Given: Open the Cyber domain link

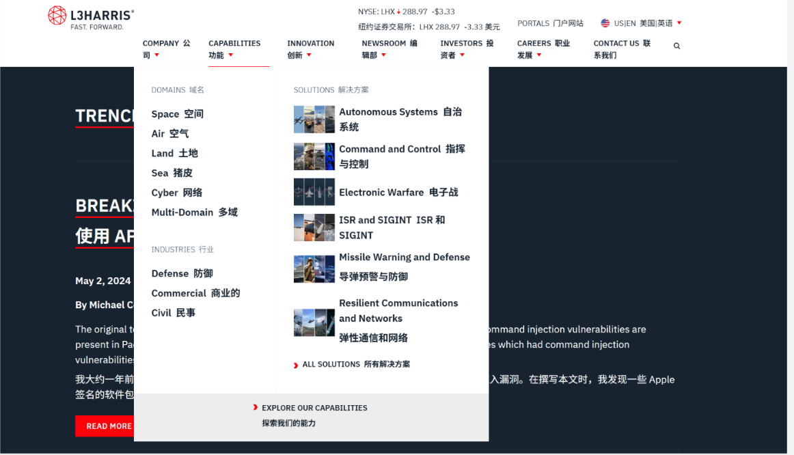Looking at the screenshot, I should tap(176, 193).
